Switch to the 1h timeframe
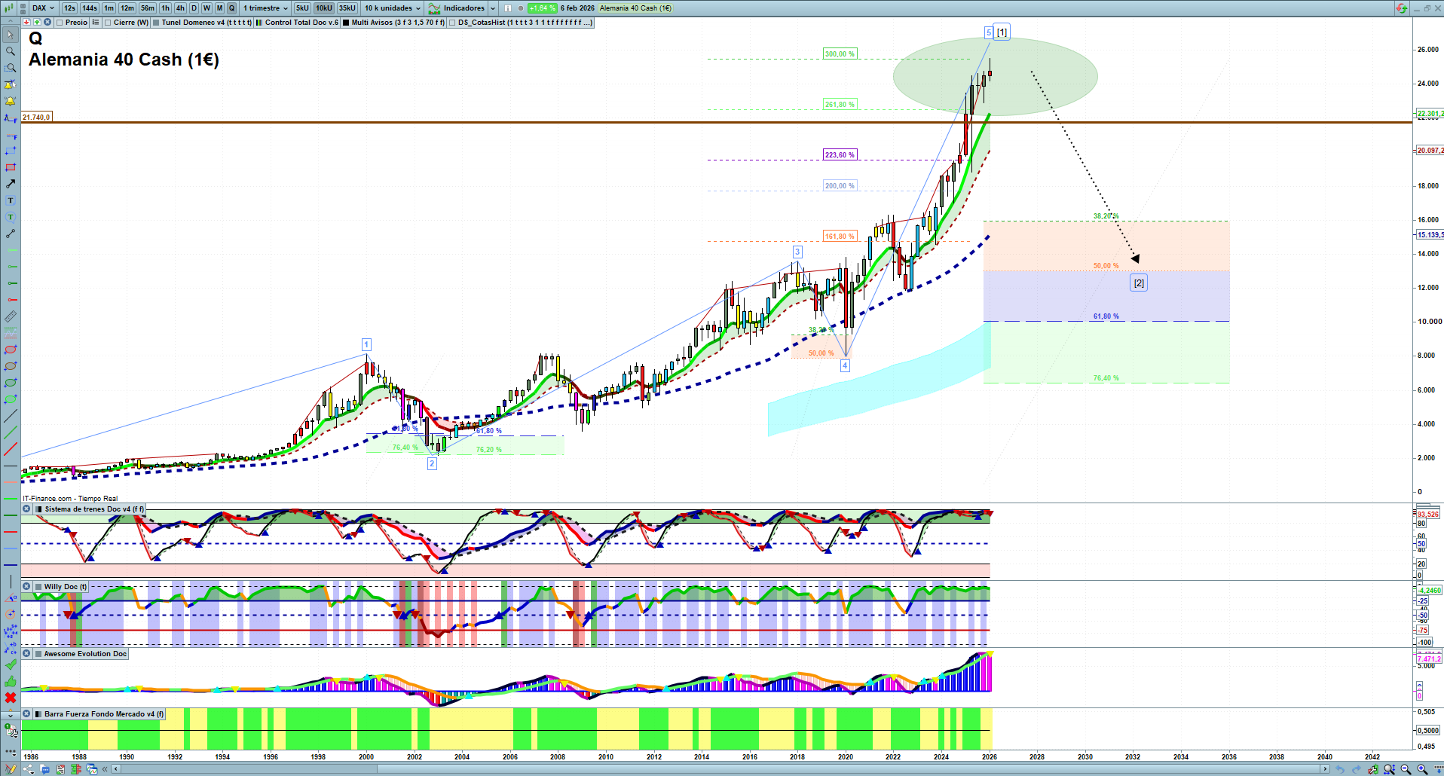 click(165, 8)
